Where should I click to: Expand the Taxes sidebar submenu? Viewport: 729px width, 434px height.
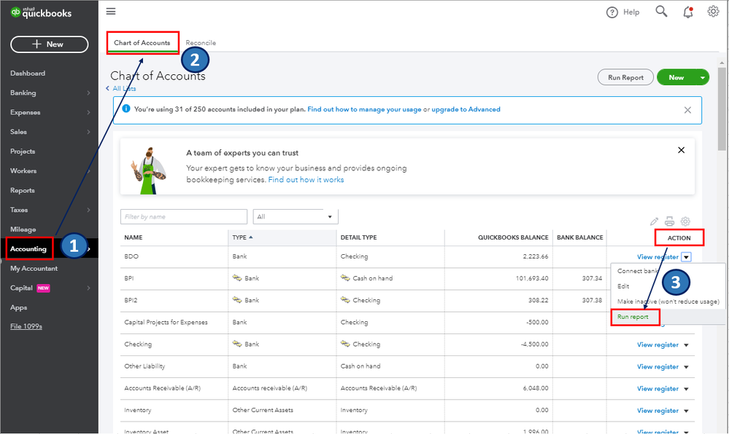[88, 210]
